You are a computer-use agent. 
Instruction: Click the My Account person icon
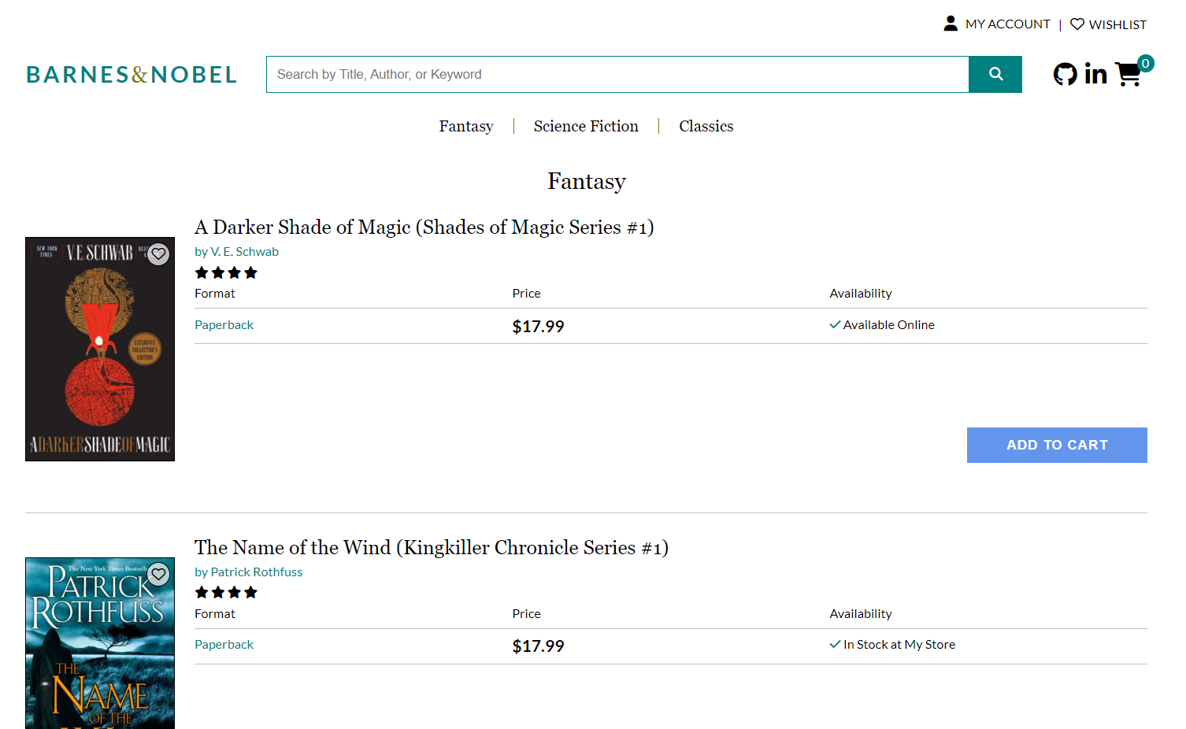click(951, 24)
